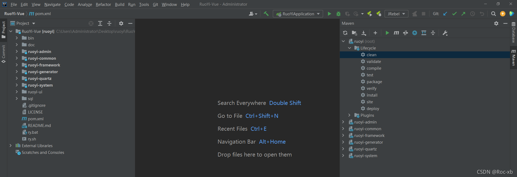517x177 pixels.
Task: Open the RuoYiApplication run configuration dropdown
Action: [x=298, y=14]
